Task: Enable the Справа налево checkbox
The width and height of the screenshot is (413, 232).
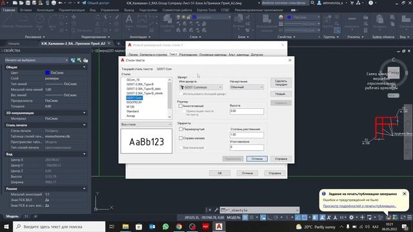Action: pos(181,138)
